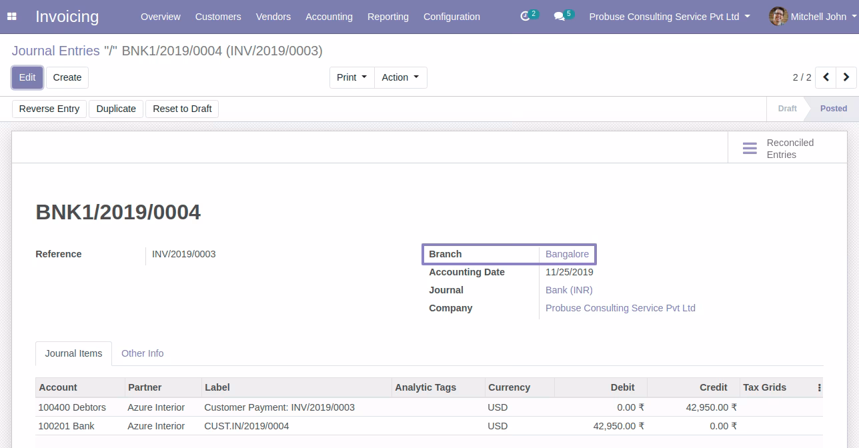Click the reference value INV/2019/0003

coord(183,254)
